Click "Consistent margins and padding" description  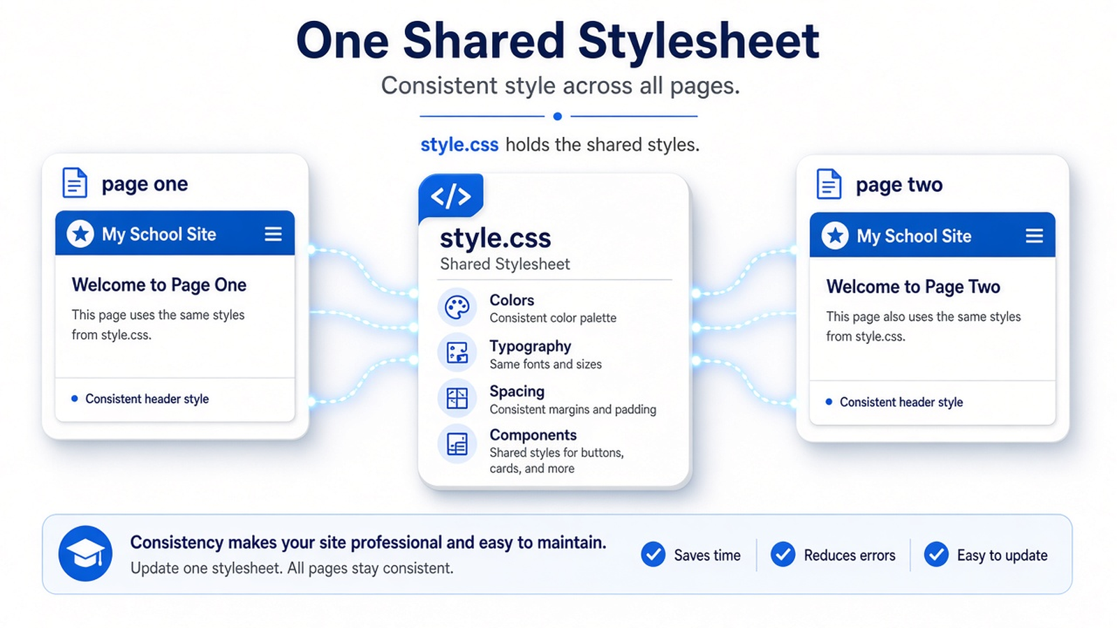click(572, 410)
